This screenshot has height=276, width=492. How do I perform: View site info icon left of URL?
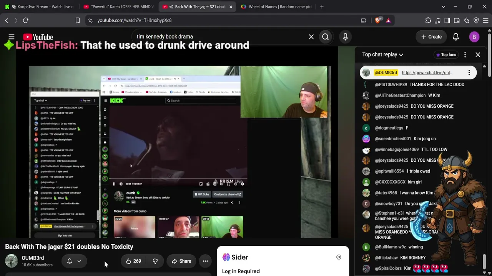pyautogui.click(x=90, y=20)
